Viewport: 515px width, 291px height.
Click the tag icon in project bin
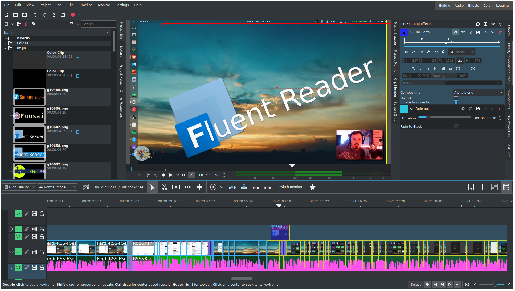[34, 24]
